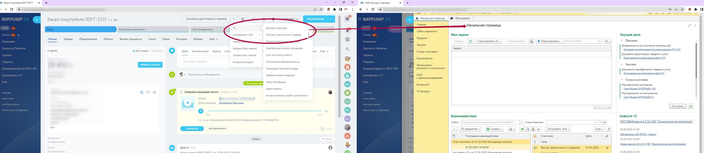Open the Обновление API ФГИС Зерно link
Screen dimensions: 704x153
click(638, 134)
